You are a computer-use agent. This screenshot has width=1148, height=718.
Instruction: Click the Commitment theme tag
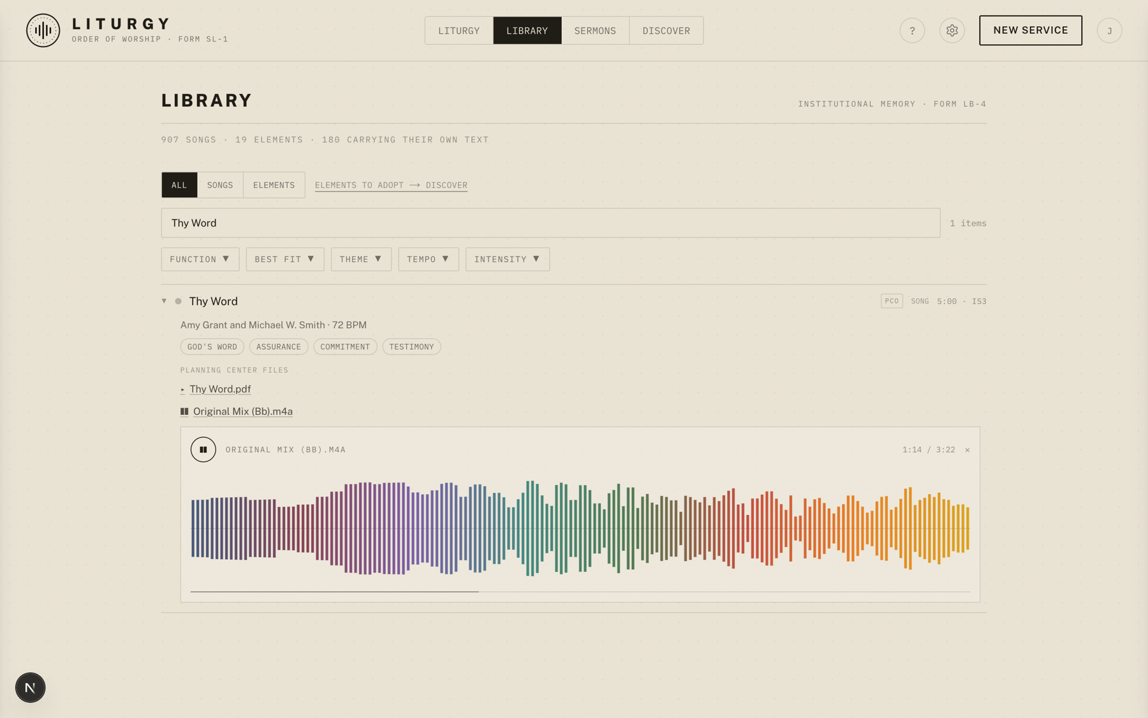[x=345, y=347]
